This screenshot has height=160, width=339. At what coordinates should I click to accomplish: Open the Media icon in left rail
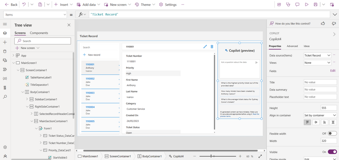[x=5, y=60]
